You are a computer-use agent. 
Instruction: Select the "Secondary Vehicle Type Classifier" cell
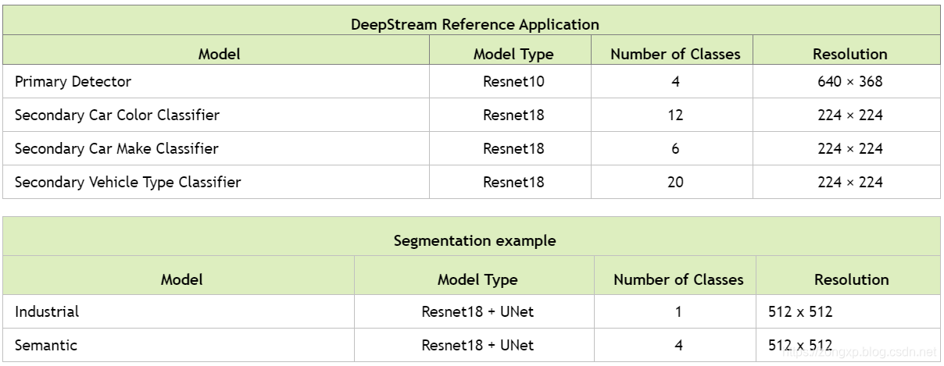coord(128,182)
